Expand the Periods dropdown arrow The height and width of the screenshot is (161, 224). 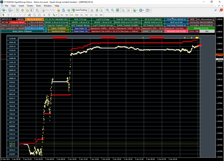tap(143, 10)
